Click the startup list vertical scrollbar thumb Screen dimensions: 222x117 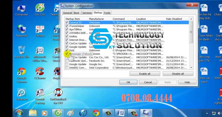pos(191,32)
